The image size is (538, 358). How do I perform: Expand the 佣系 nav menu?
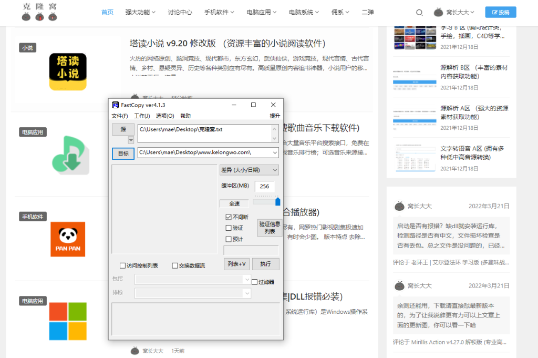(x=340, y=13)
